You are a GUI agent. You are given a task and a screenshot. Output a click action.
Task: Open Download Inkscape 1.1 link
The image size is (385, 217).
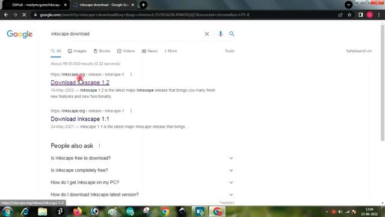click(x=80, y=119)
